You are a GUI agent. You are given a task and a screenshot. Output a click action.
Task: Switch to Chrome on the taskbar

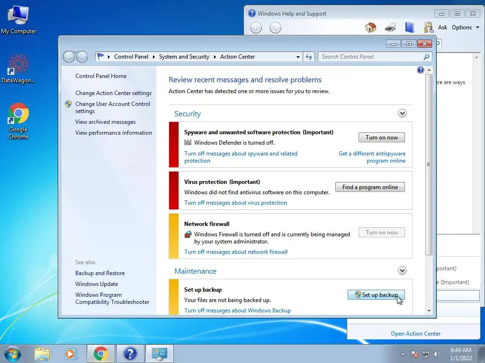100,354
